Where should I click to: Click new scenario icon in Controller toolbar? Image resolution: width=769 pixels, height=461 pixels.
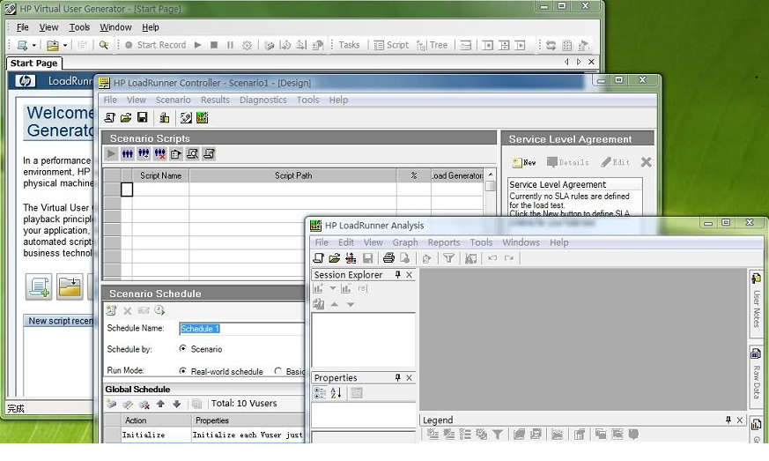pyautogui.click(x=110, y=118)
